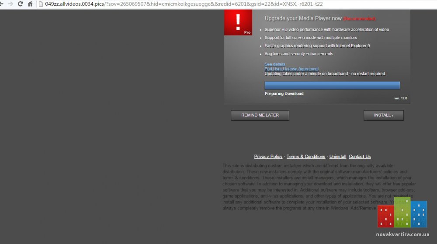The width and height of the screenshot is (437, 244).
Task: Click the red exclamation Pro icon
Action: (238, 23)
